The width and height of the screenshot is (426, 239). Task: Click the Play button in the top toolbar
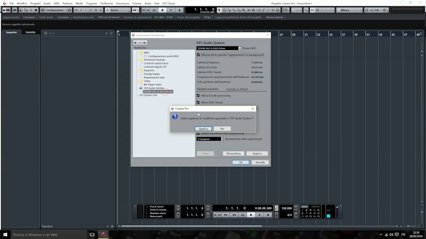point(171,10)
